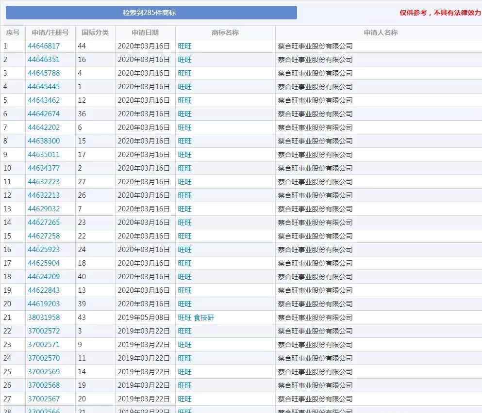Image resolution: width=482 pixels, height=413 pixels.
Task: Open application 44642202 link
Action: [x=44, y=127]
